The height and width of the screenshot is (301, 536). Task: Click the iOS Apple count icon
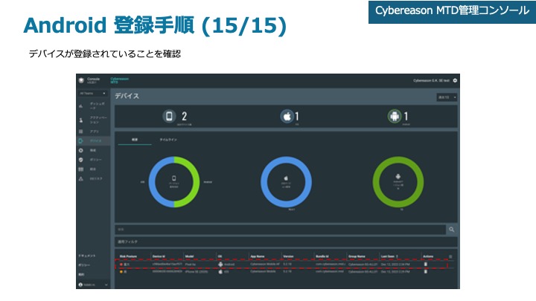click(287, 117)
